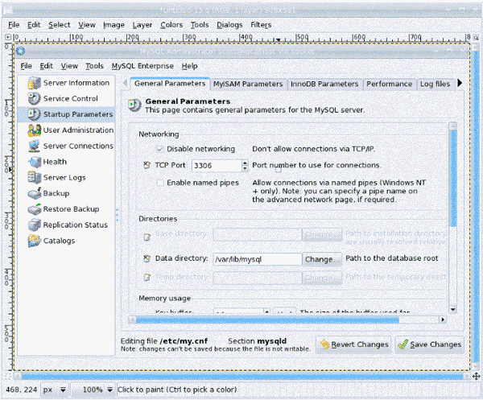Open Restore Backup icon
This screenshot has height=400, width=483.
(x=34, y=209)
